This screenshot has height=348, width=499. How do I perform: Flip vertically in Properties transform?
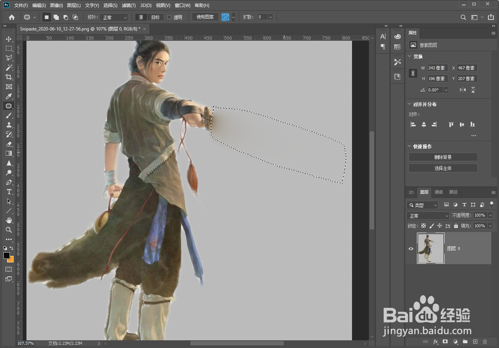(473, 90)
